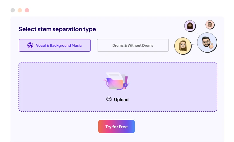
Task: Click the stem icon beside Vocal & Background Music
Action: pos(30,45)
